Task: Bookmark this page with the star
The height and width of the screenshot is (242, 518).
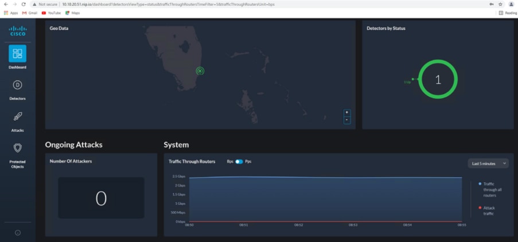Action: coord(500,4)
